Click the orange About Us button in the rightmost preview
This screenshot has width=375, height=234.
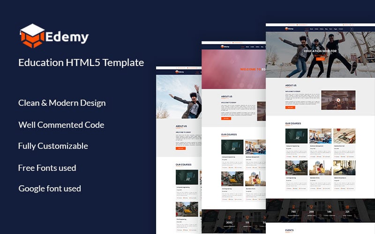click(x=291, y=107)
